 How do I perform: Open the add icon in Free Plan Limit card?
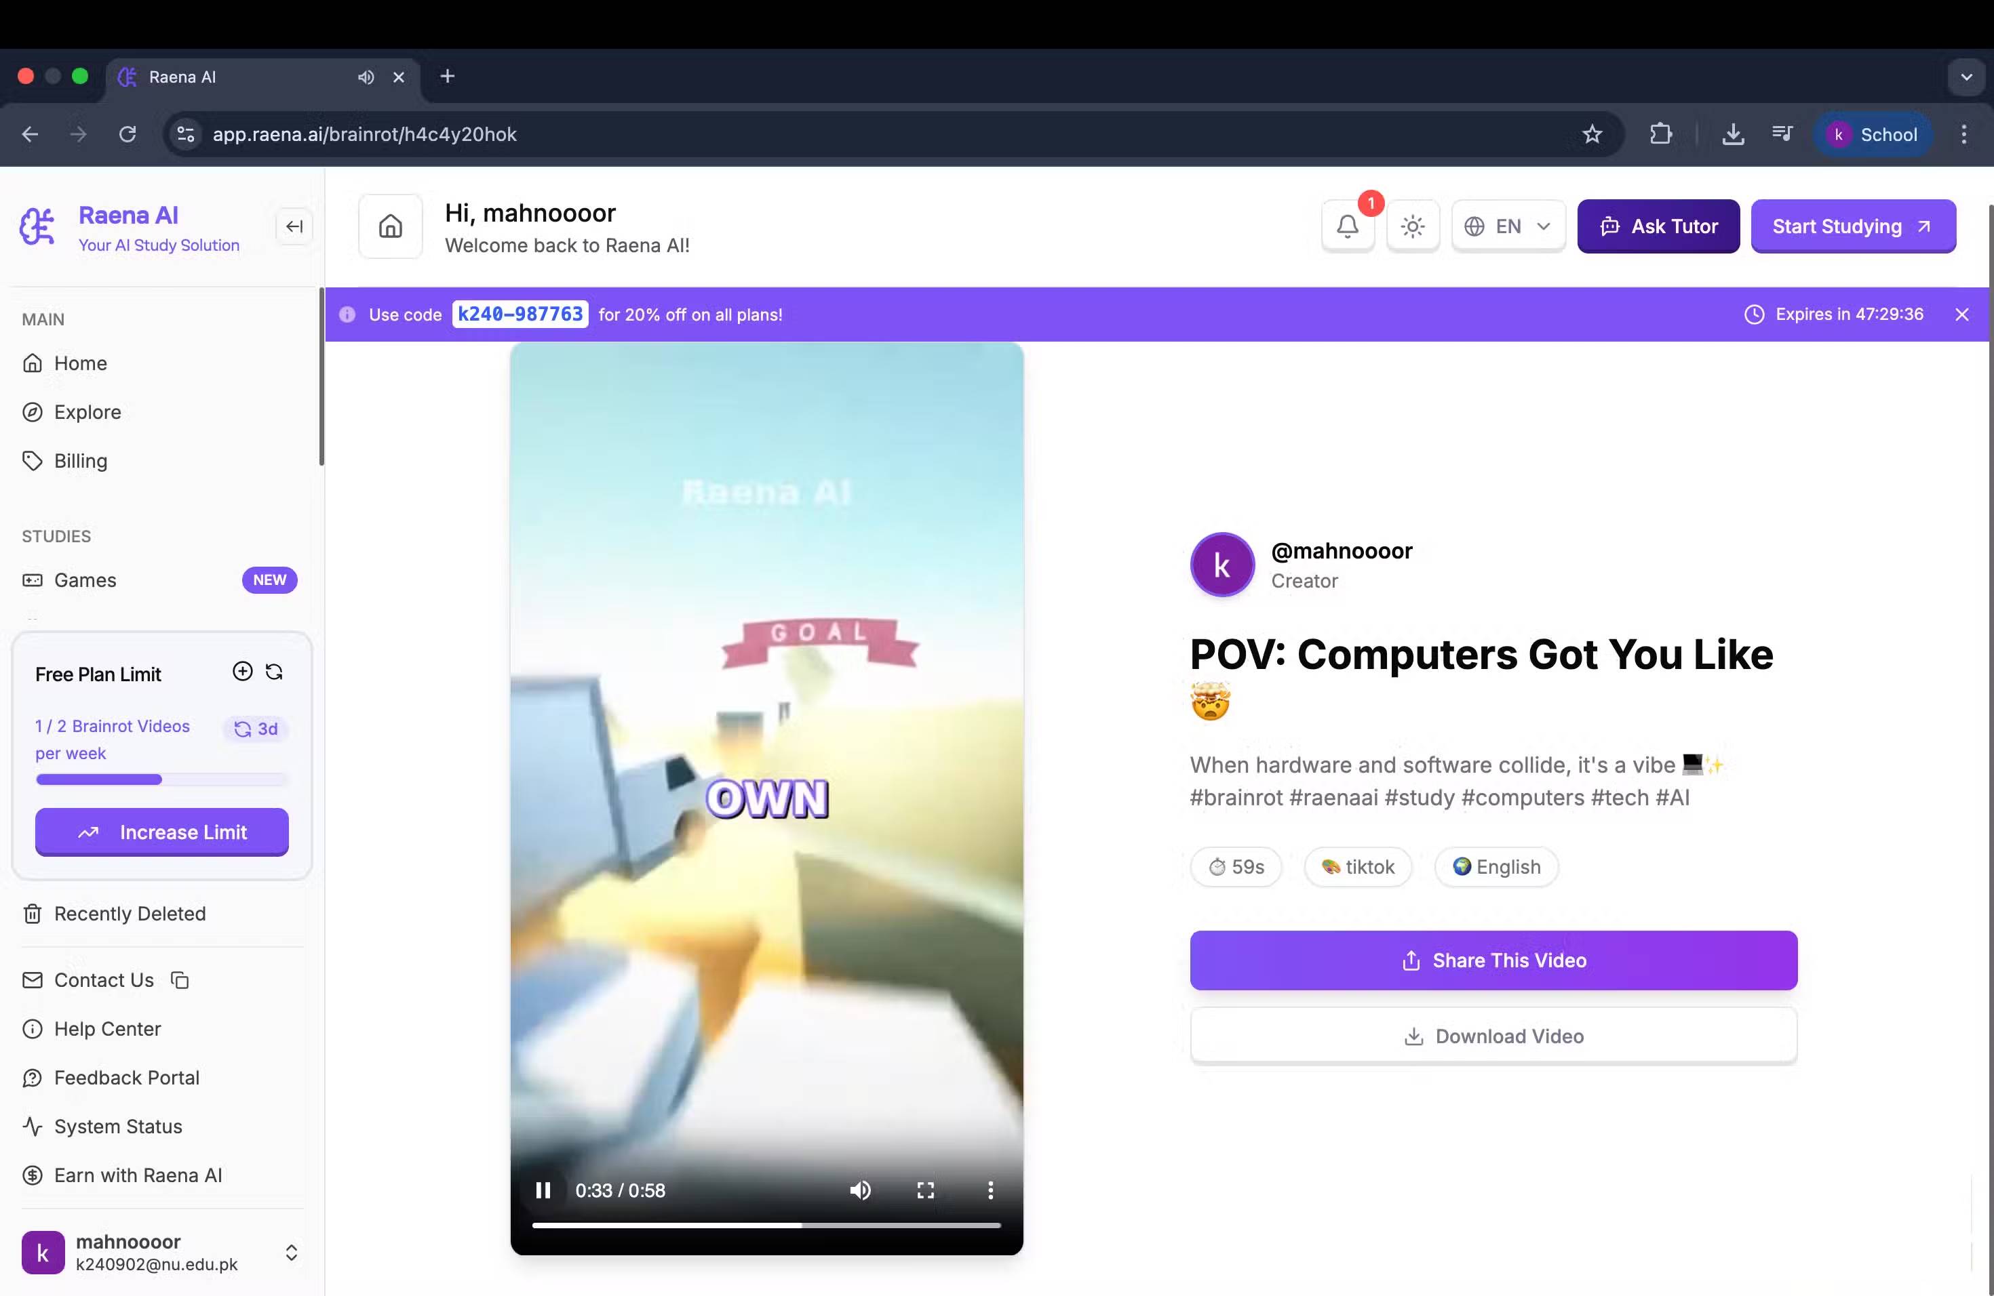242,670
